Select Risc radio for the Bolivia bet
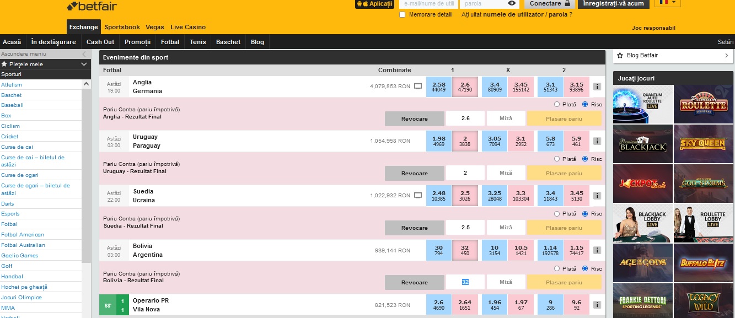 585,268
